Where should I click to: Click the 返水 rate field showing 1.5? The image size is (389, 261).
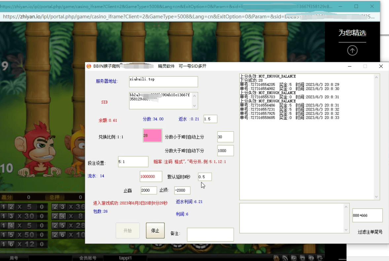pos(210,119)
